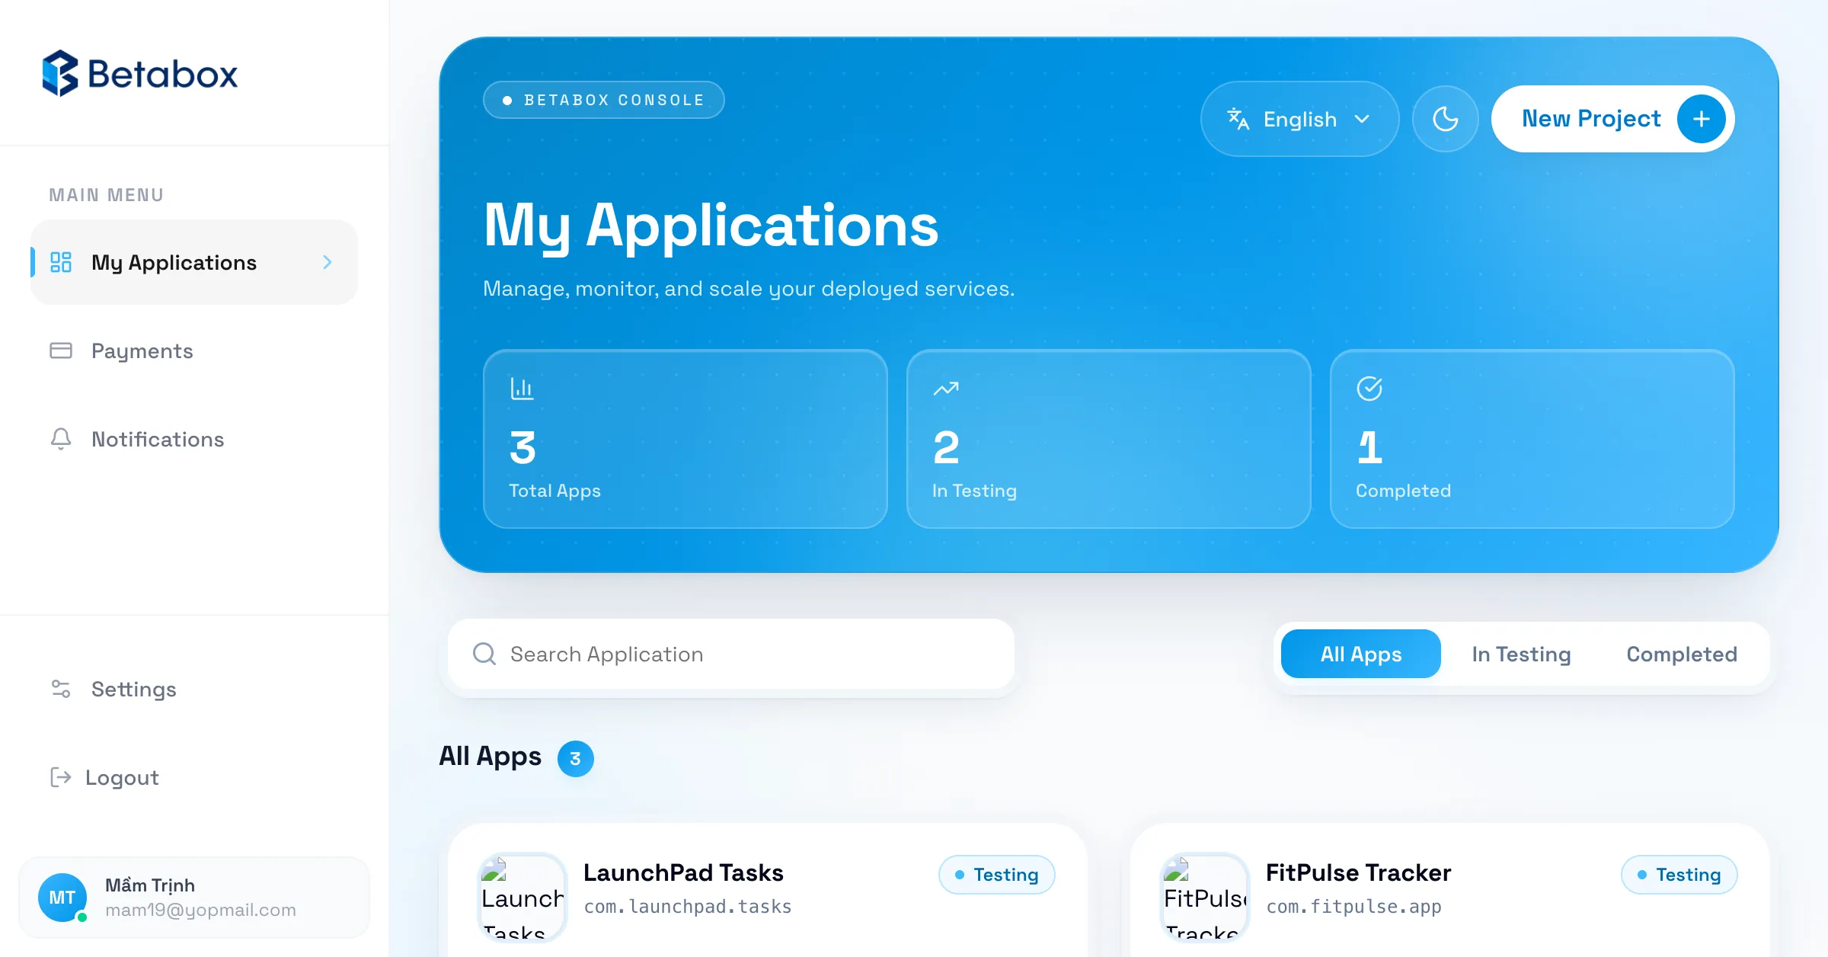This screenshot has width=1828, height=957.
Task: Open Notifications menu item
Action: pos(194,439)
